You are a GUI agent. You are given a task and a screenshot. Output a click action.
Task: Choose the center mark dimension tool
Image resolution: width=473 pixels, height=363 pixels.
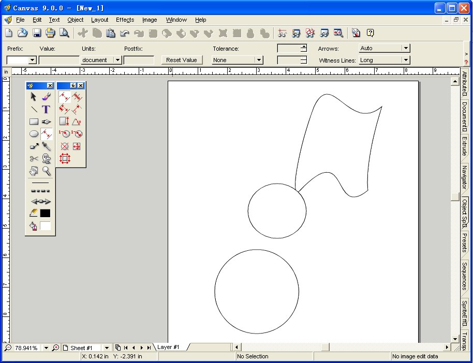[64, 146]
